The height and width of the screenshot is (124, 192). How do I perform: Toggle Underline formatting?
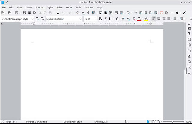[x=110, y=19]
